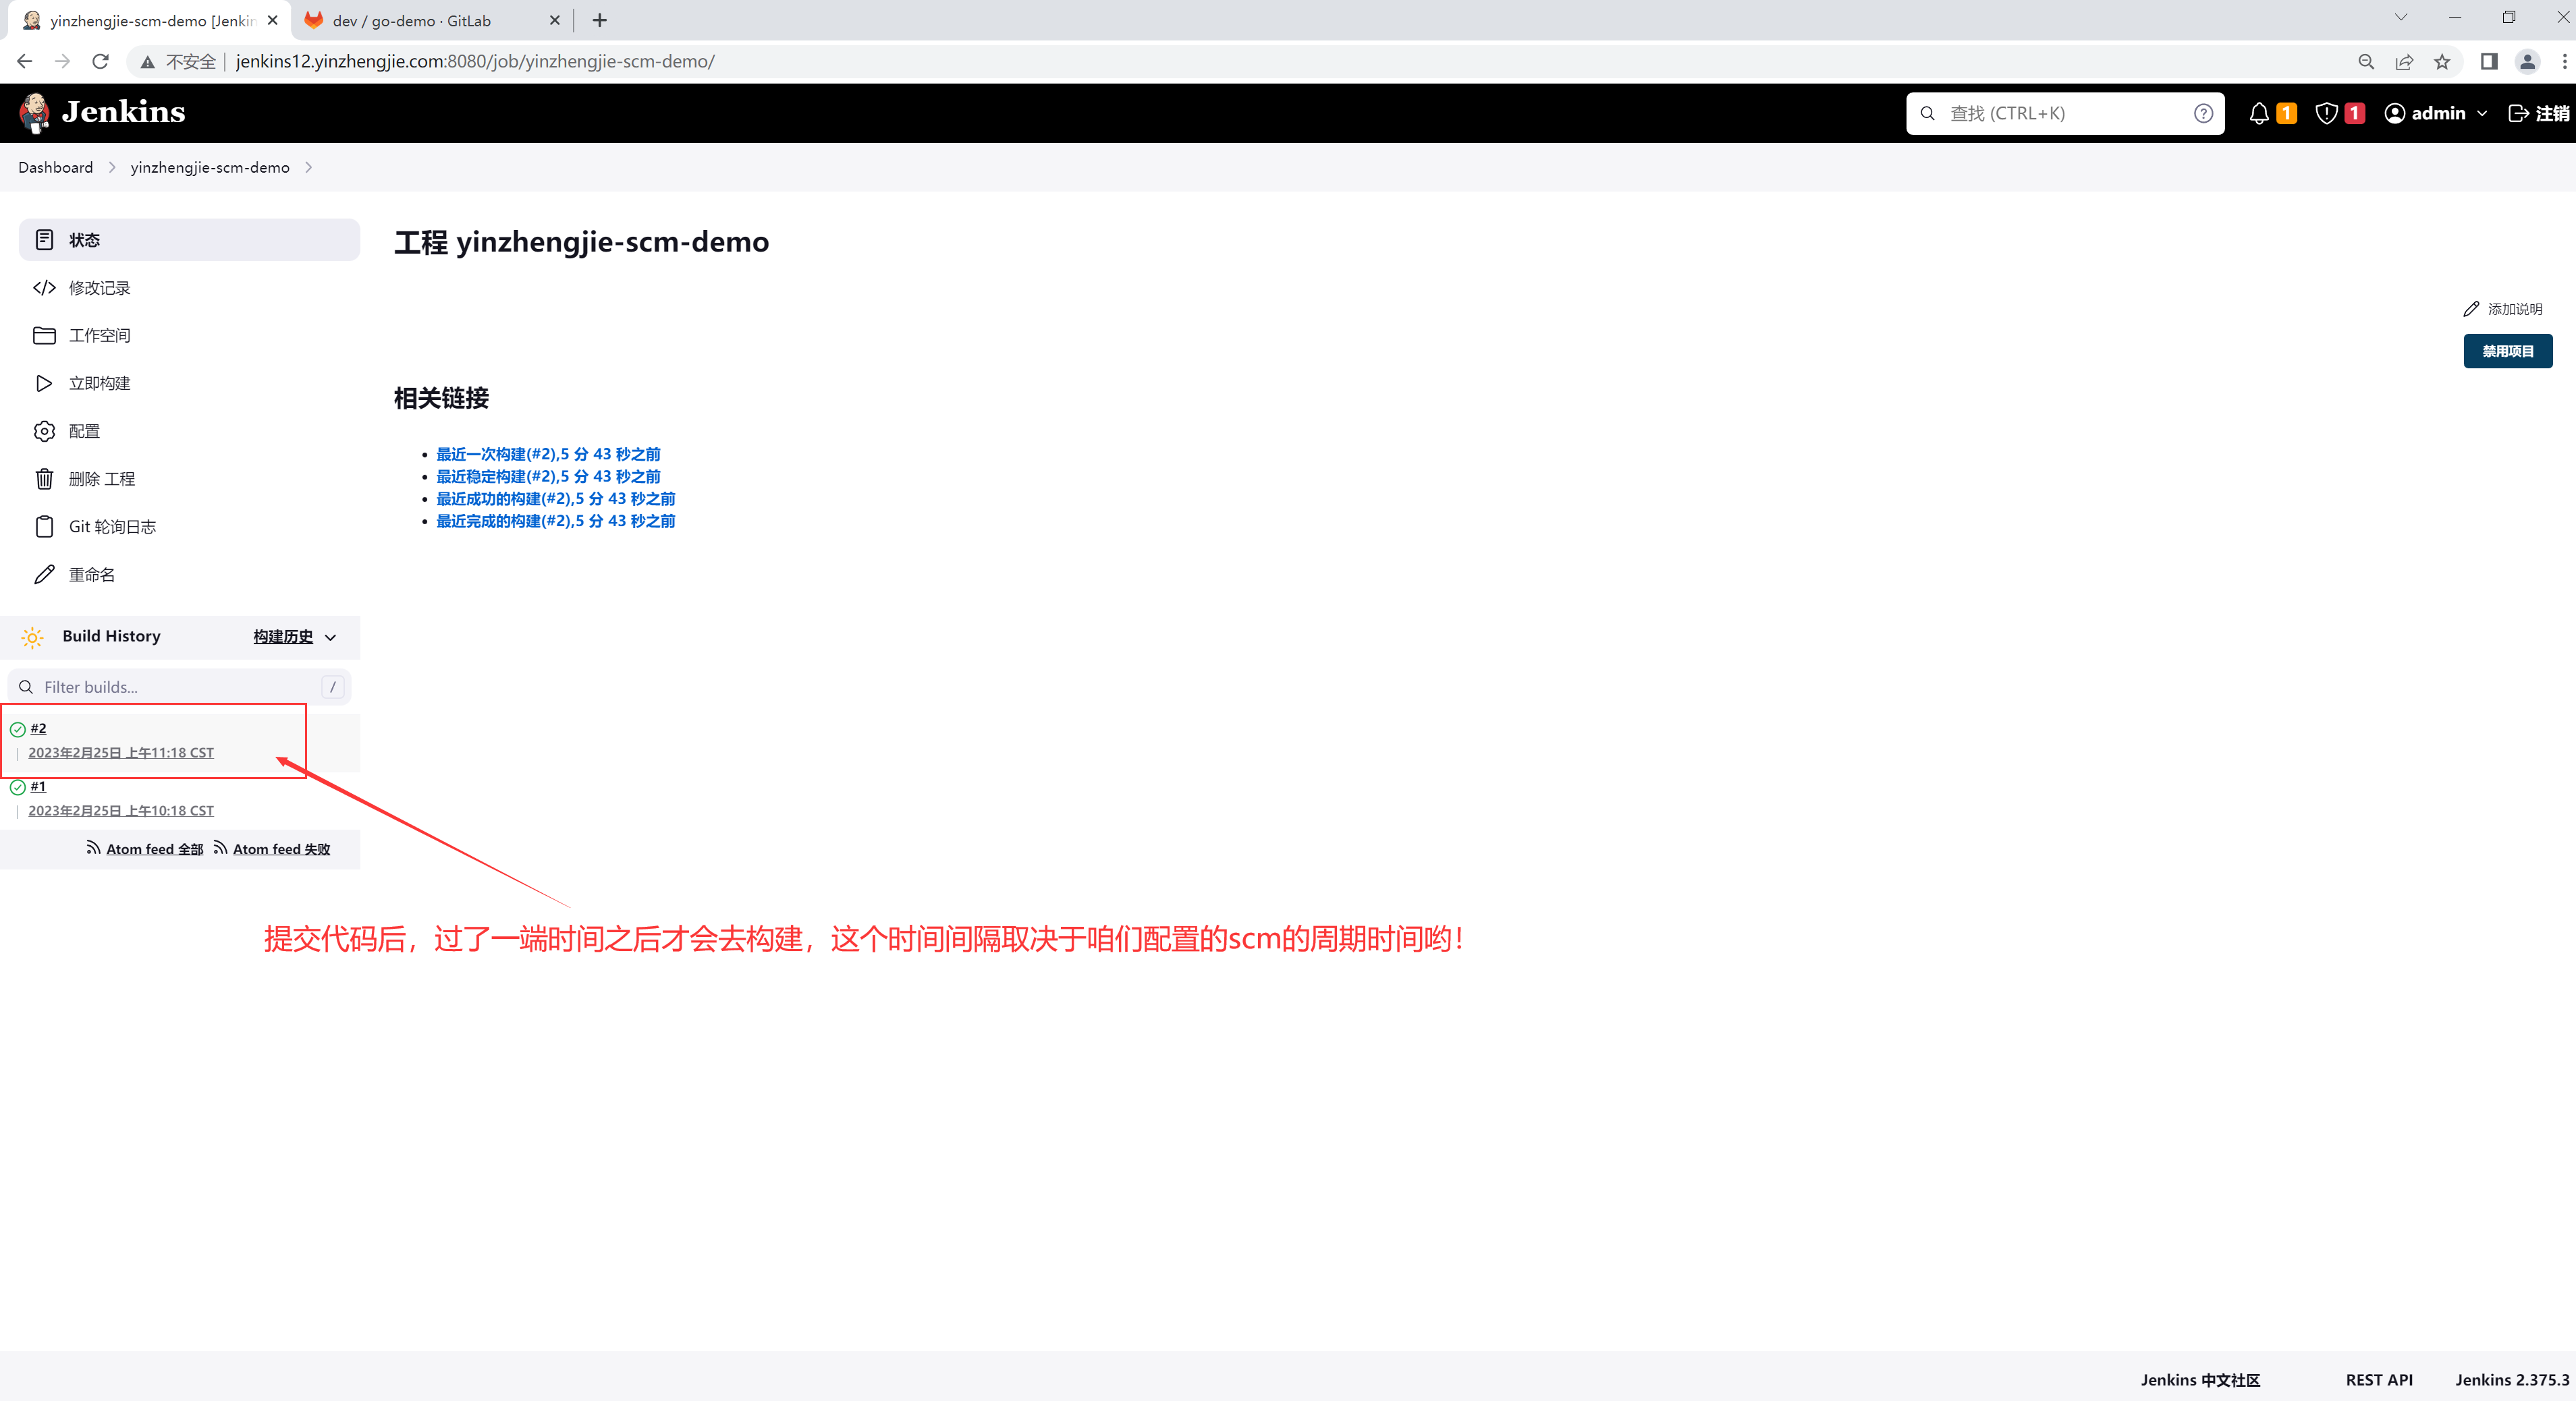Image resolution: width=2576 pixels, height=1401 pixels.
Task: Open build #2 in history
Action: [x=38, y=728]
